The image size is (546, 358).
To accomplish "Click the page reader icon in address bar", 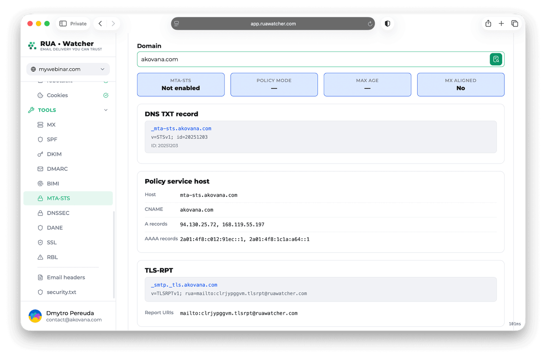I will click(x=177, y=24).
